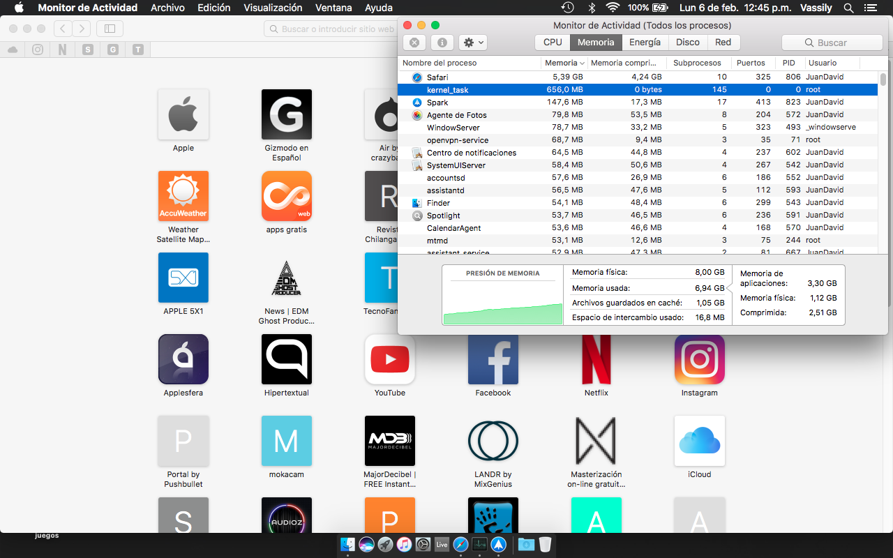This screenshot has width=893, height=558.
Task: Select the WindowServer process row
Action: pos(638,128)
